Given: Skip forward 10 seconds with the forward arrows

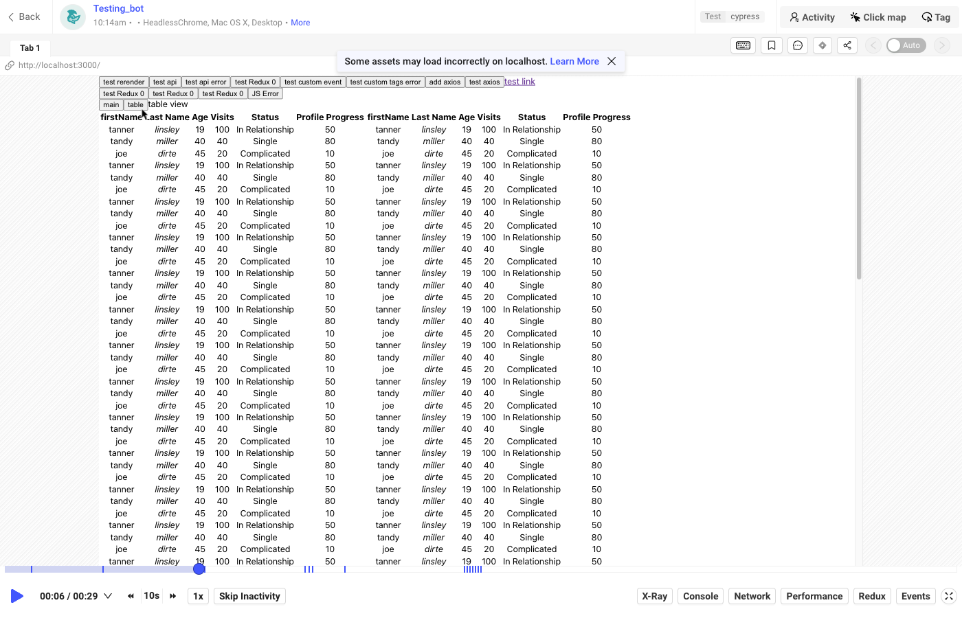Looking at the screenshot, I should click(173, 596).
